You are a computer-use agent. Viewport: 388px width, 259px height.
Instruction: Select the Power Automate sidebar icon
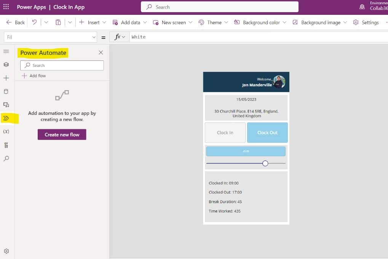point(6,118)
